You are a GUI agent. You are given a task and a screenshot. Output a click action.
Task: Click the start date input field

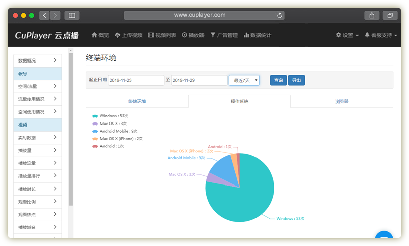coord(135,80)
